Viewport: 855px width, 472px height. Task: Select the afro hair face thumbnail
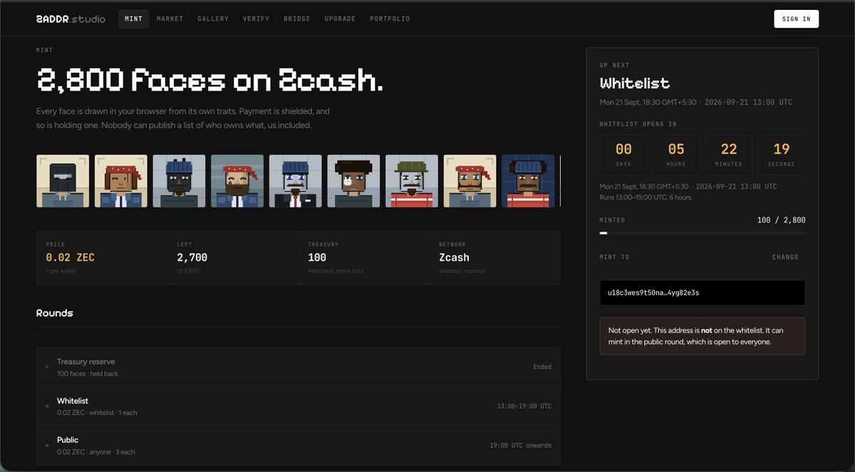coord(353,181)
